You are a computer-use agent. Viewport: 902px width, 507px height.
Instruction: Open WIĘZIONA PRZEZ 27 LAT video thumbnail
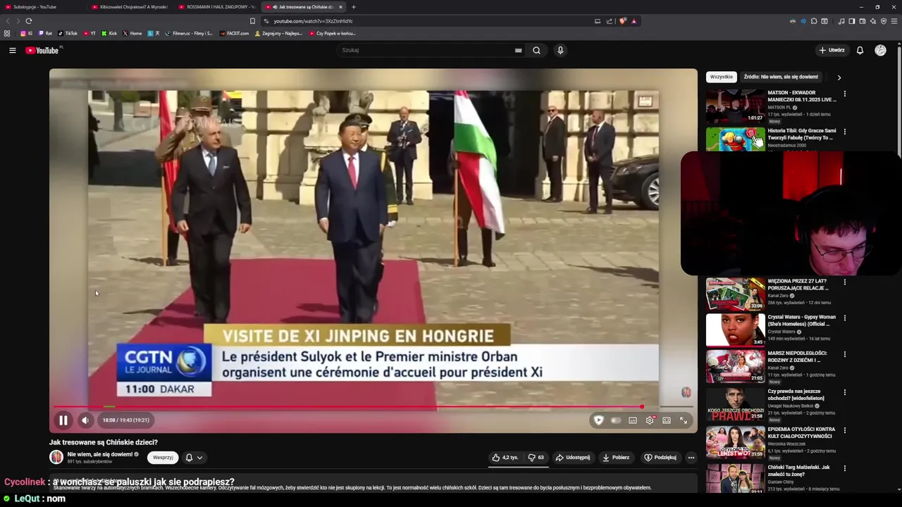coord(735,294)
